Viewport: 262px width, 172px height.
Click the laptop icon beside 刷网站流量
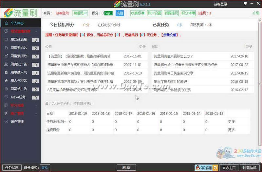[x=6, y=39]
